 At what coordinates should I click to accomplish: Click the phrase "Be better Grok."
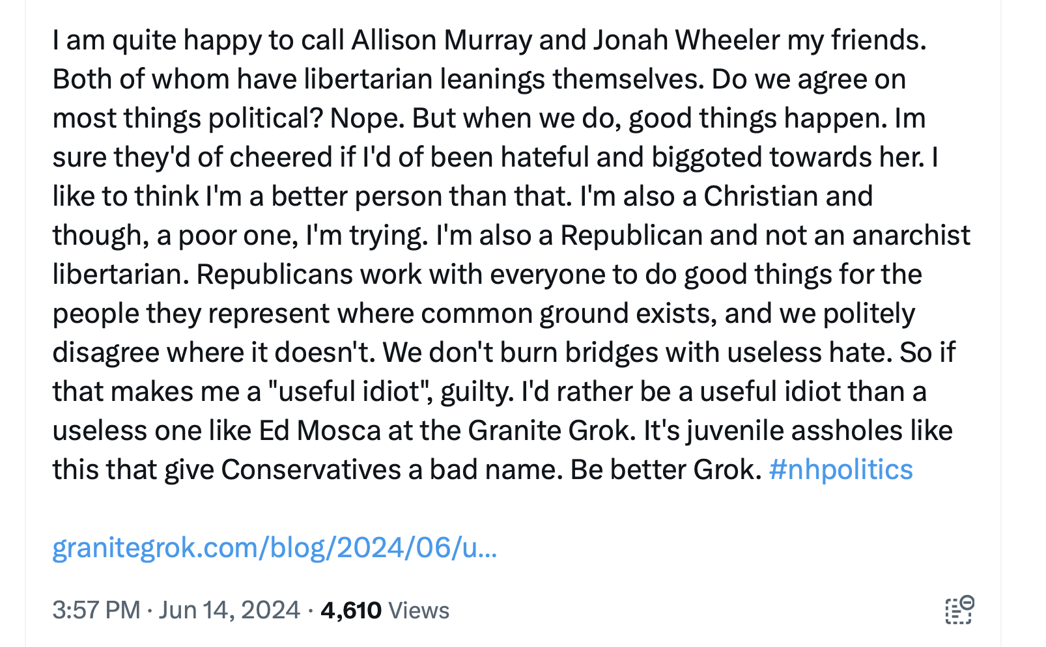tap(666, 470)
